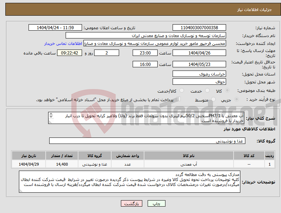The width and height of the screenshot is (281, 213).
Task: Click the response deadline date 1404/04/26
Action: point(199,53)
